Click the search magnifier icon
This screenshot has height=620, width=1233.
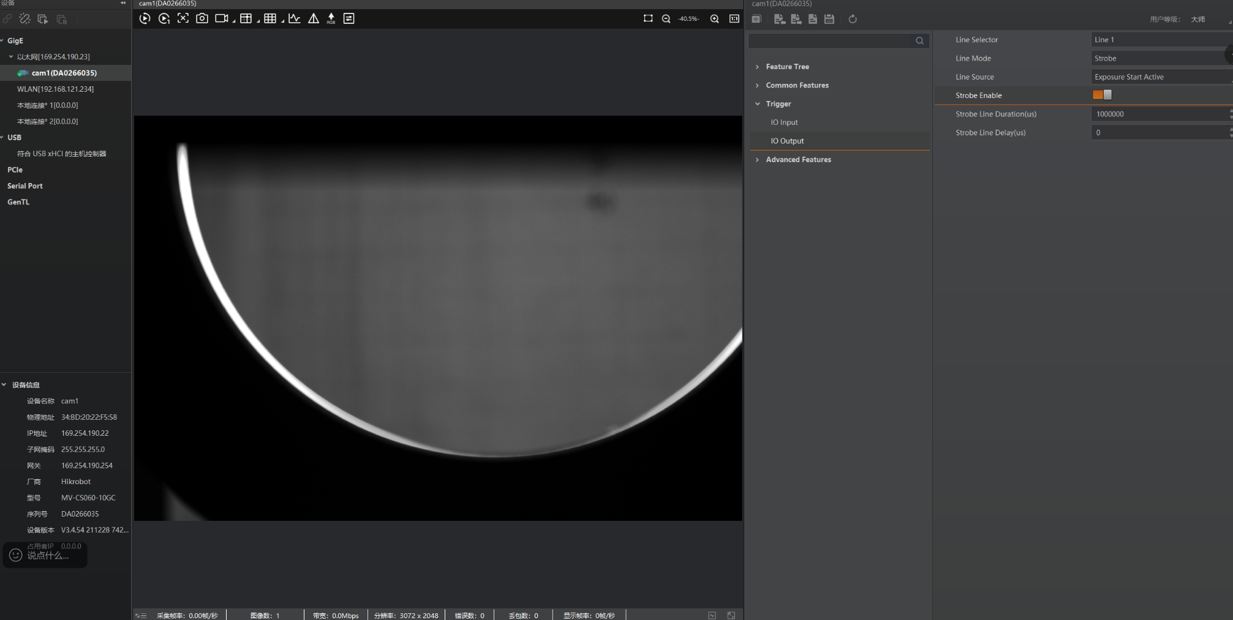pos(919,41)
